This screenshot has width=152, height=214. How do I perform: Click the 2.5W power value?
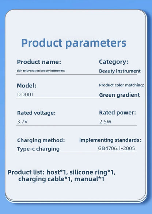pyautogui.click(x=105, y=122)
